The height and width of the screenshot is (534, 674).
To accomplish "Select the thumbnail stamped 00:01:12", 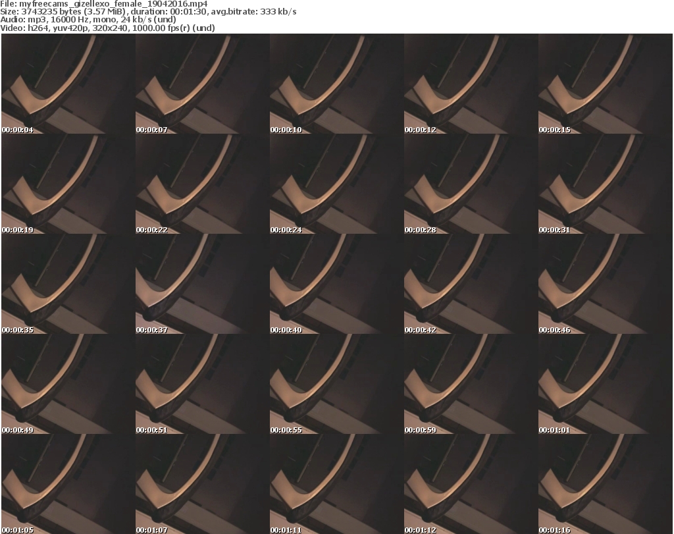I will coord(471,484).
